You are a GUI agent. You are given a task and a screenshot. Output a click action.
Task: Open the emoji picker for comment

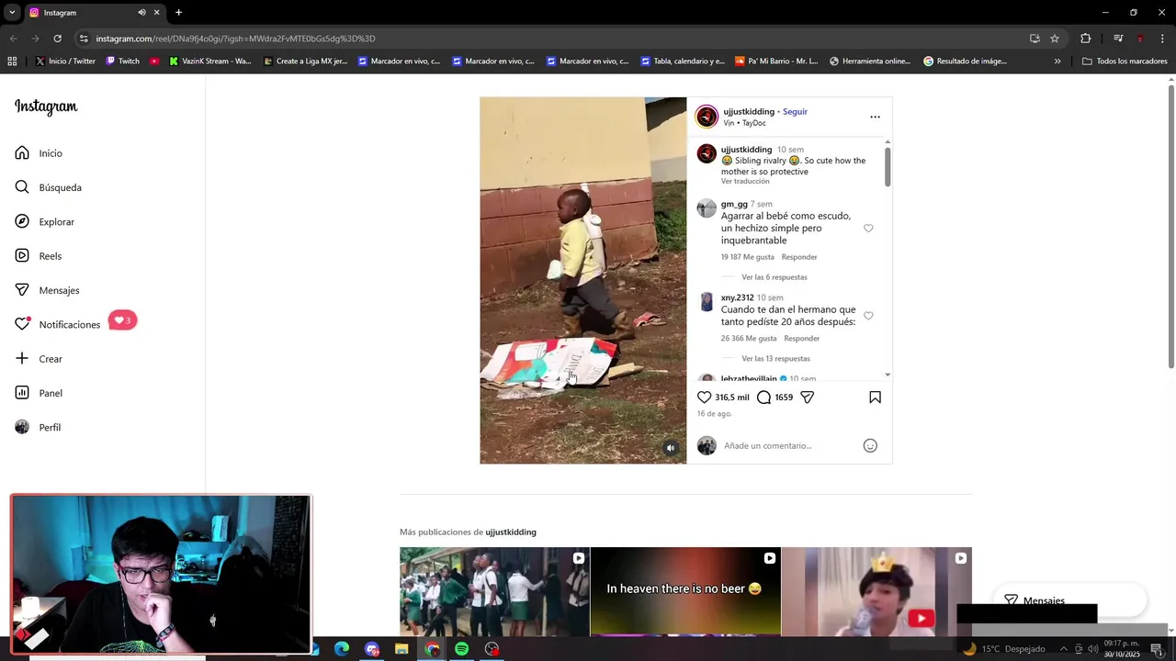point(870,445)
